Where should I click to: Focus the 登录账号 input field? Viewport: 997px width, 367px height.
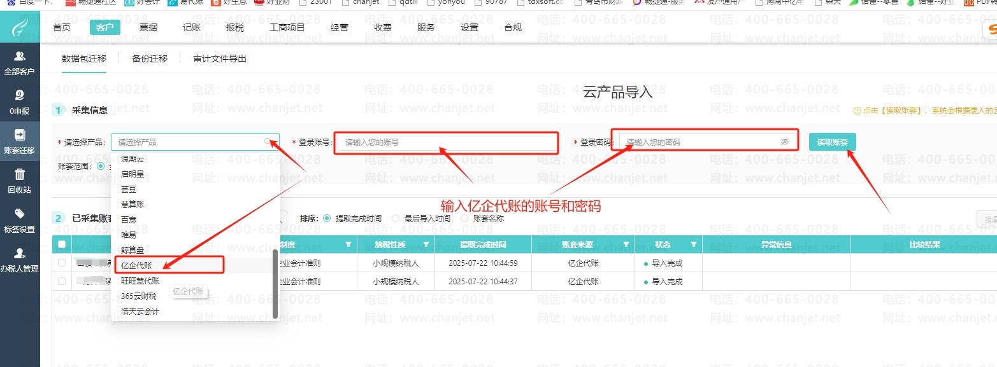pos(447,142)
